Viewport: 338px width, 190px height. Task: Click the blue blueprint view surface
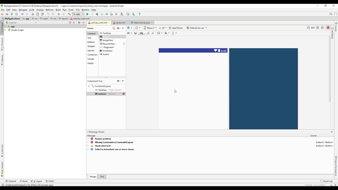pyautogui.click(x=263, y=89)
